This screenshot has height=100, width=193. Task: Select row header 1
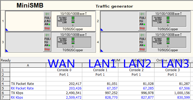(5, 70)
